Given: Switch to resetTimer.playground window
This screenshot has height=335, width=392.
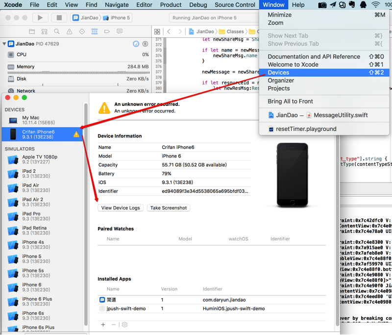Looking at the screenshot, I should click(324, 129).
